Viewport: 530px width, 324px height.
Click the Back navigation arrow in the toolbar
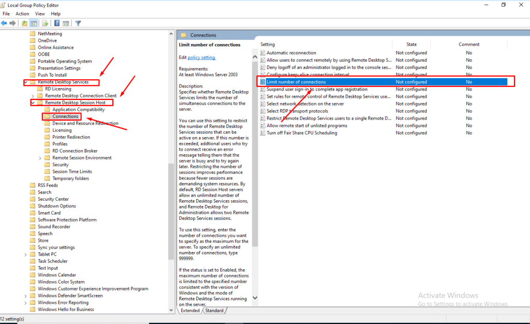click(4, 23)
